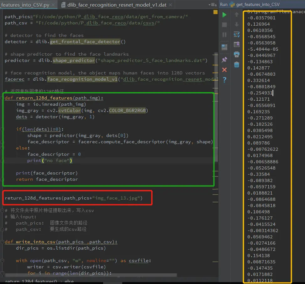Click face_recognition_model_v1 in the code

coord(82,79)
